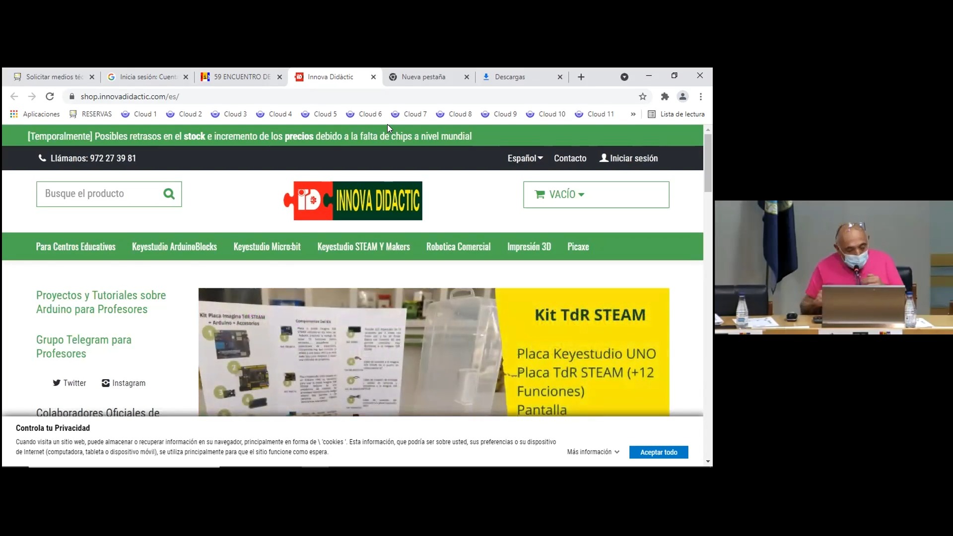Click the speaker webcam video thumbnail
Image resolution: width=953 pixels, height=536 pixels.
click(x=834, y=268)
